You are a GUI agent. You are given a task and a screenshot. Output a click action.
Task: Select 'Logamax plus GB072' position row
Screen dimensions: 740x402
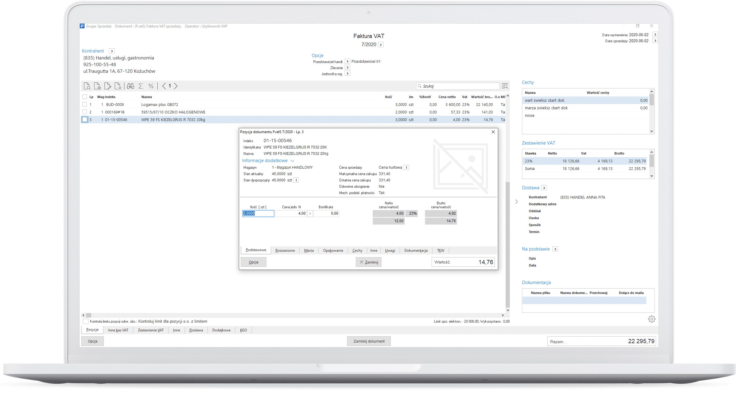pos(293,105)
